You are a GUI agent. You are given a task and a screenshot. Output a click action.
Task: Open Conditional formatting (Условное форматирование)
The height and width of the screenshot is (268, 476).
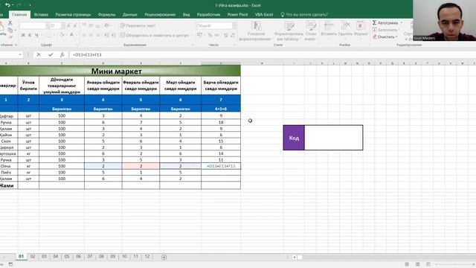256,31
